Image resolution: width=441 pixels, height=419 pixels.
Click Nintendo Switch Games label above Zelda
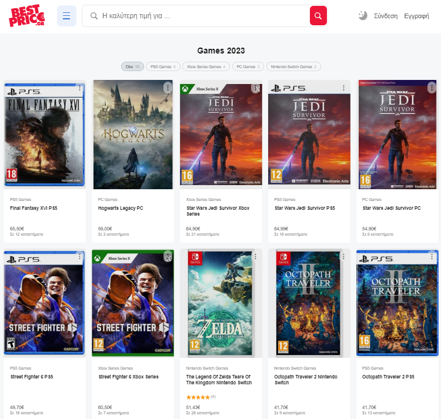207,368
